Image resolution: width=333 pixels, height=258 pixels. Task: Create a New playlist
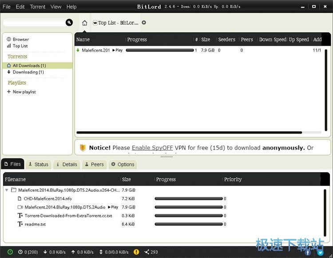[24, 92]
